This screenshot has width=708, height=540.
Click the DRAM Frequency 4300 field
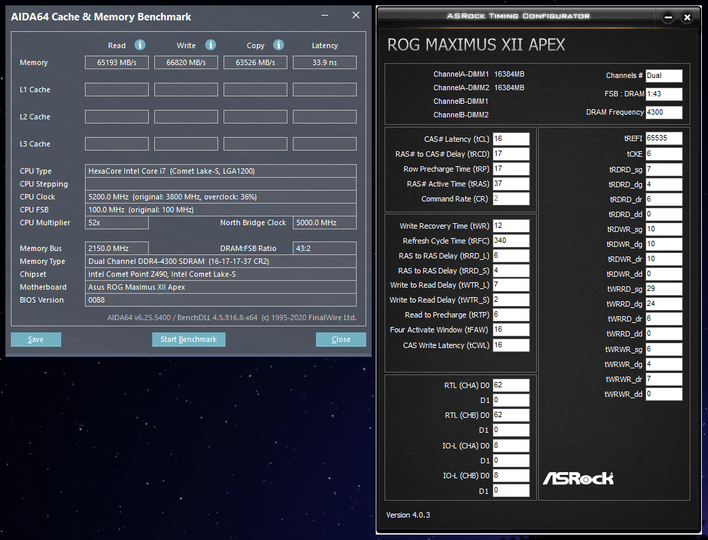tap(664, 112)
